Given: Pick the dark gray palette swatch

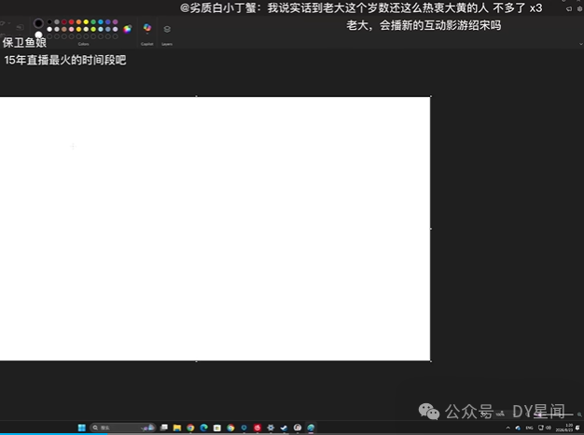Looking at the screenshot, I should tap(57, 22).
